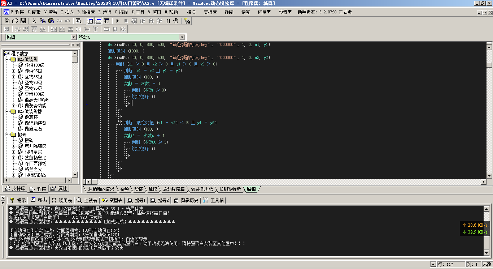Select 史诗100级 in the tree
The image size is (493, 269).
[x=34, y=94]
